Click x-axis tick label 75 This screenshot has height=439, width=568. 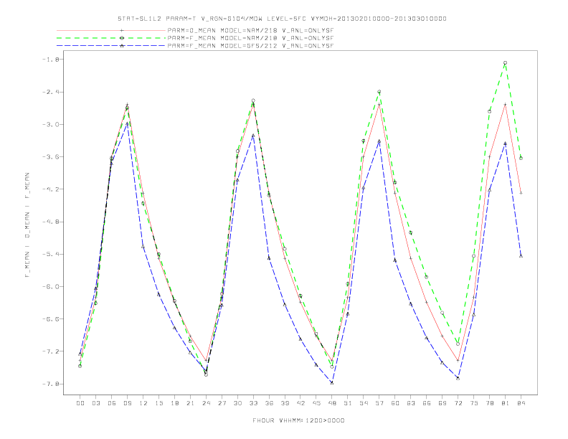click(x=474, y=403)
